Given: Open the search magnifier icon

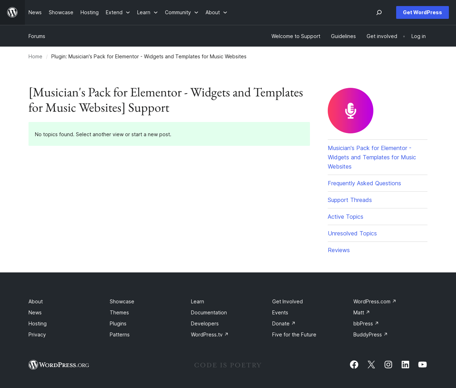Looking at the screenshot, I should click(379, 12).
